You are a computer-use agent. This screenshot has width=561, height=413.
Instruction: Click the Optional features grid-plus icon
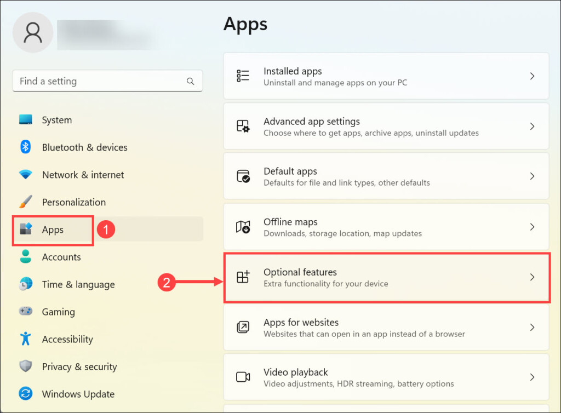point(243,277)
